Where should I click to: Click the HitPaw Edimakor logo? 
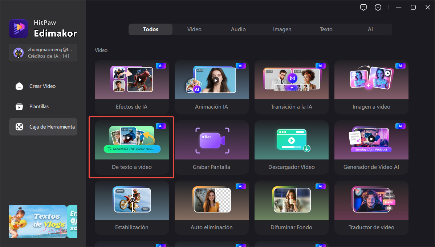19,29
